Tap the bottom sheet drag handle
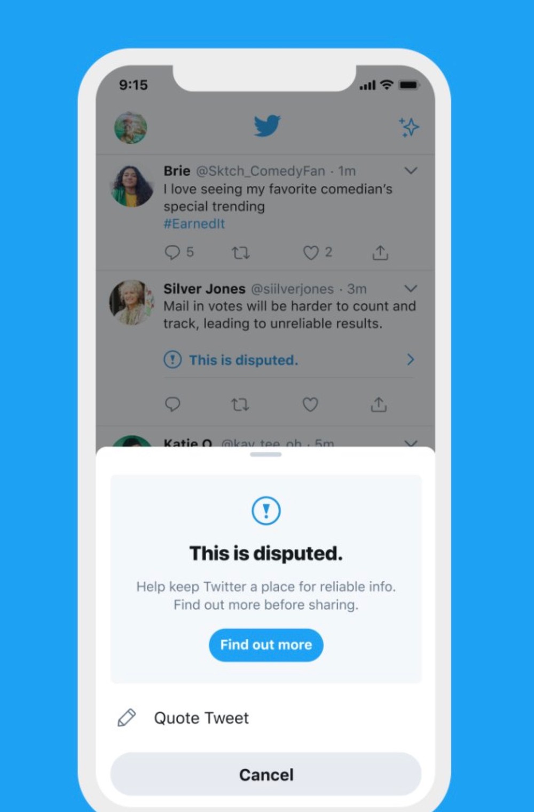This screenshot has width=534, height=812. click(x=265, y=455)
